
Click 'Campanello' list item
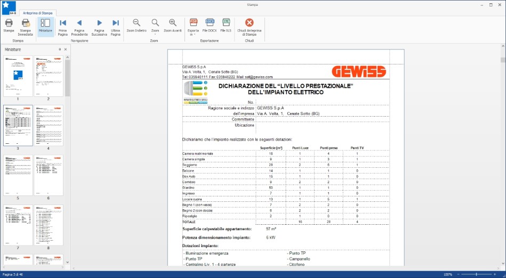pos(299,259)
